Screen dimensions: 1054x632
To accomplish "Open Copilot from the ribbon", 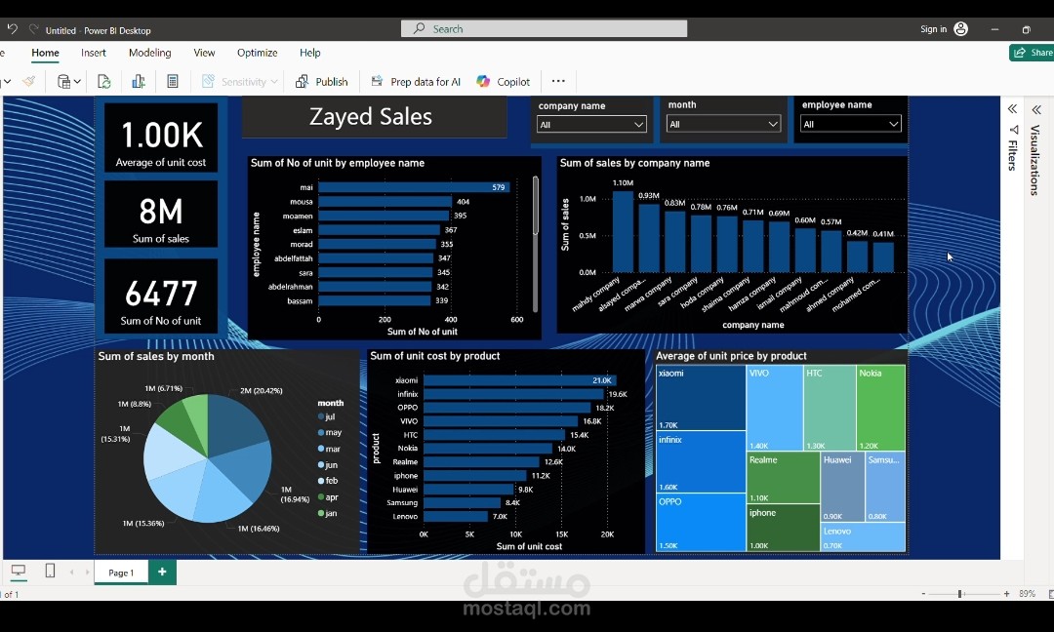I will (503, 81).
